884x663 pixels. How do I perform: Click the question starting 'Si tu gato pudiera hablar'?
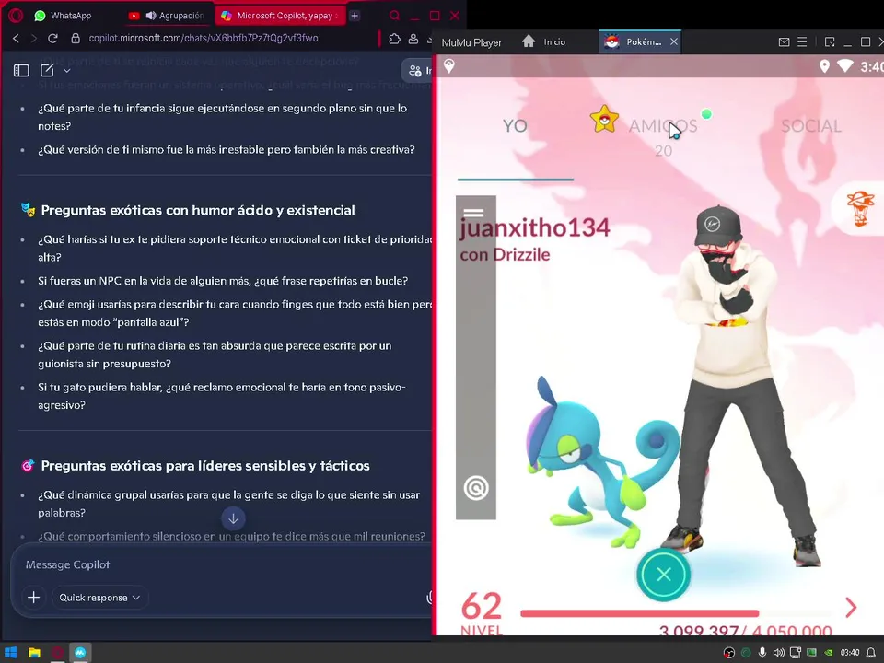tap(222, 396)
